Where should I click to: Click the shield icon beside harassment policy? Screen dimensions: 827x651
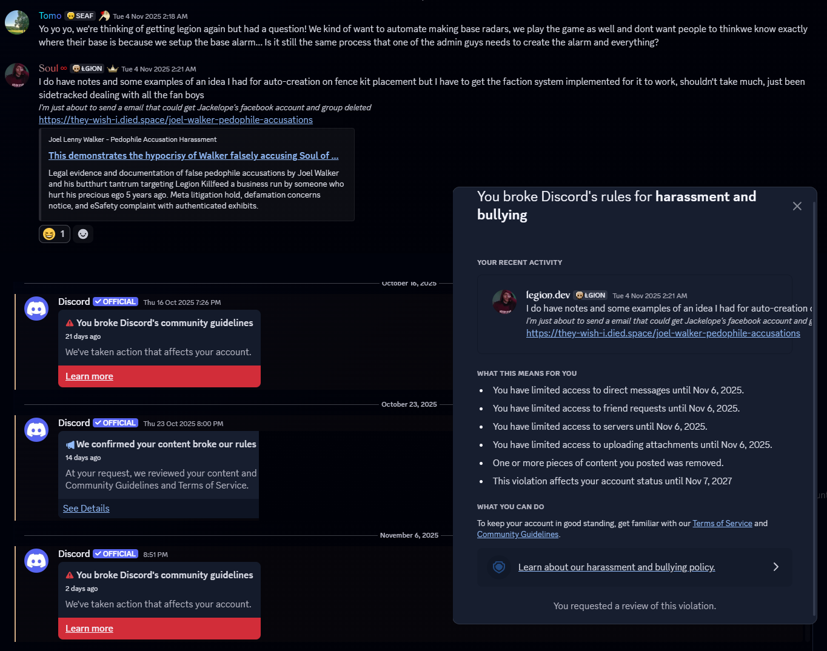point(499,567)
